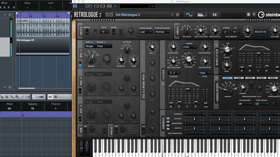Click the add track plus icon in Cubase
280x157 pixels.
coord(5,14)
